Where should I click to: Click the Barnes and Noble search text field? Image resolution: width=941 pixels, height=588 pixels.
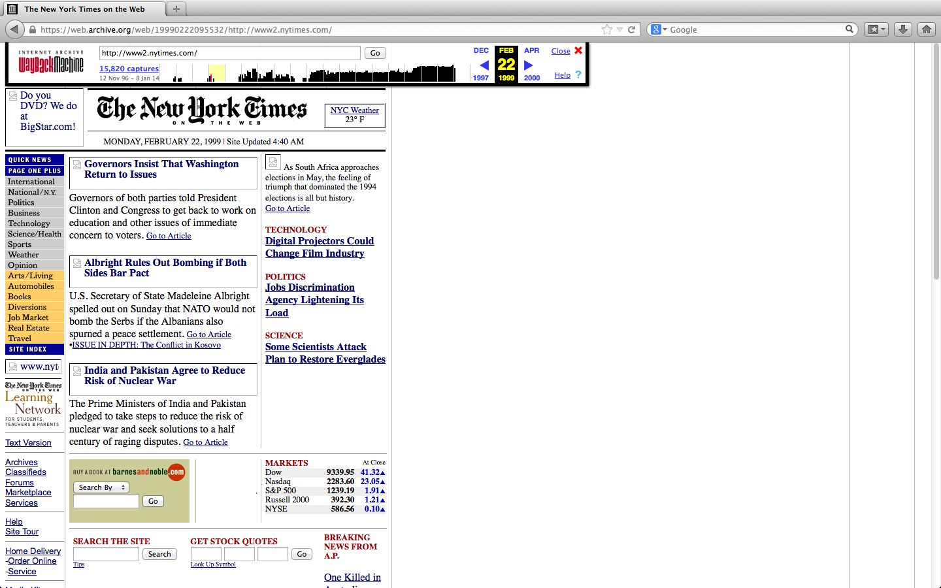pos(106,501)
